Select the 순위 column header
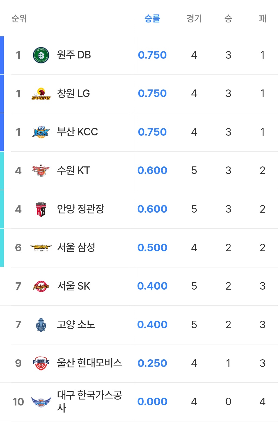The width and height of the screenshot is (278, 429). tap(19, 18)
